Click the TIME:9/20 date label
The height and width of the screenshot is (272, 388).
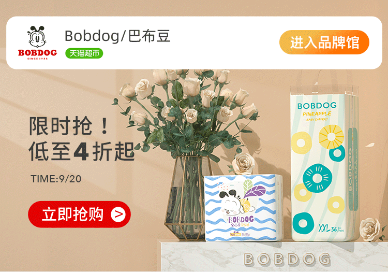click(56, 179)
